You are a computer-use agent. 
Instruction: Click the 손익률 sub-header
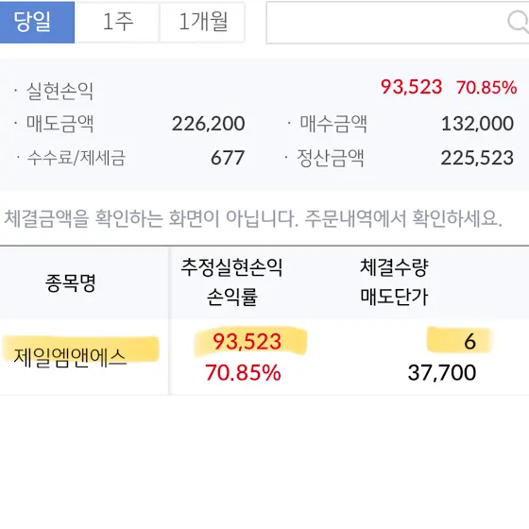[231, 297]
